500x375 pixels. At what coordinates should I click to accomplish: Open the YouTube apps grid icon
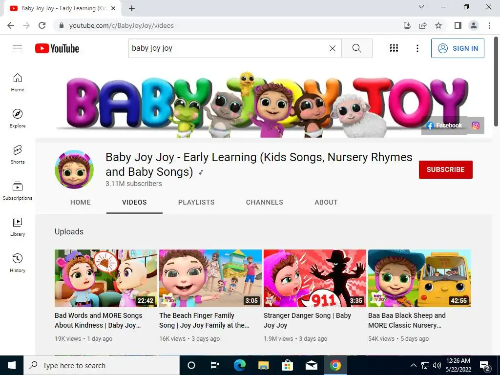point(394,48)
